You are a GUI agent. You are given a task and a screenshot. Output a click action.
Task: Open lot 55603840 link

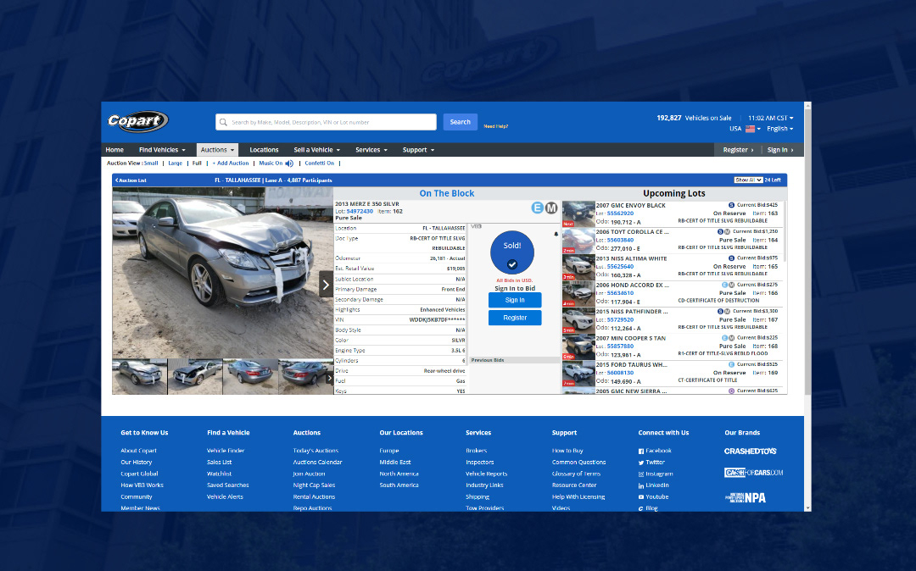point(620,240)
